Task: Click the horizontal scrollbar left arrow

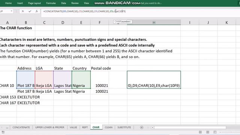Action: [153, 127]
